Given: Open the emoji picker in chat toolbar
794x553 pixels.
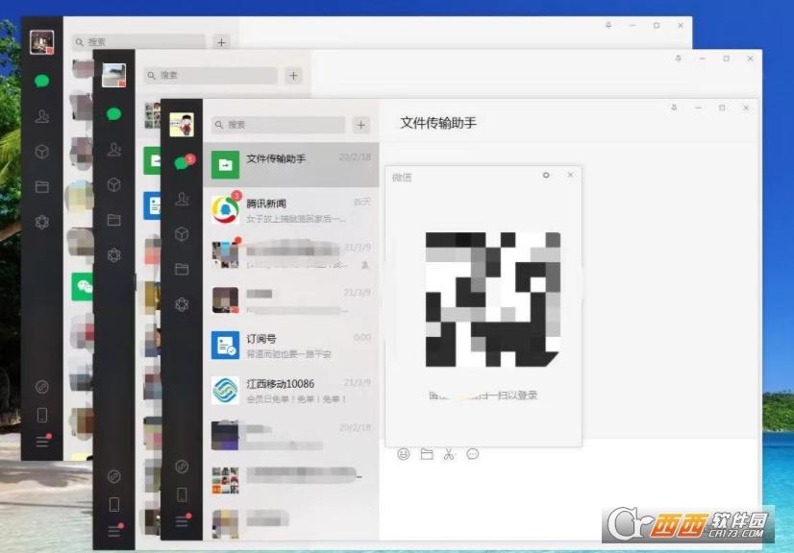Looking at the screenshot, I should [404, 454].
